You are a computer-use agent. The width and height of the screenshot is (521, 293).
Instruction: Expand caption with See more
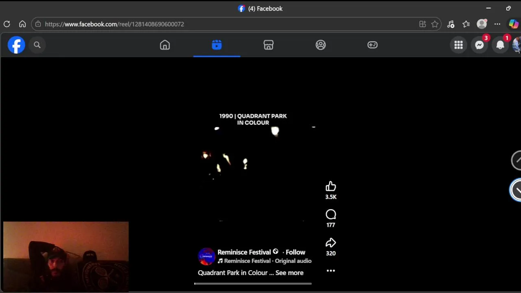point(289,273)
